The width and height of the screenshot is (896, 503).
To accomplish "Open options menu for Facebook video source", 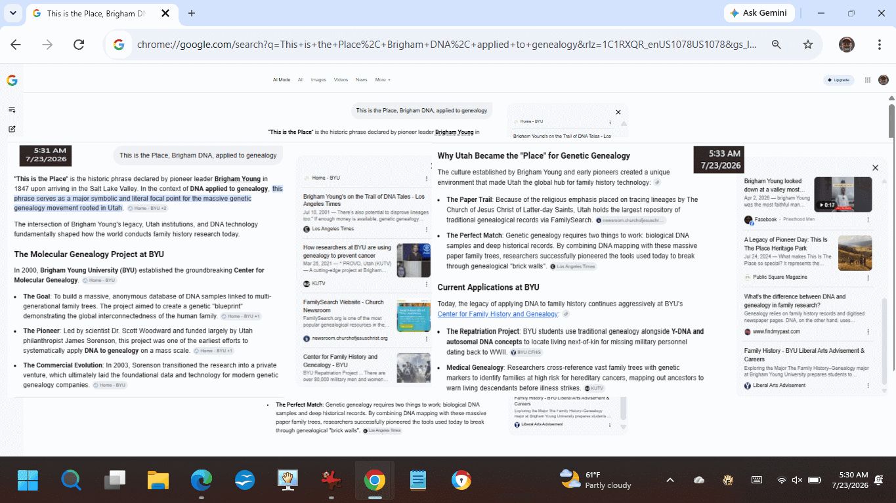I will (x=868, y=220).
